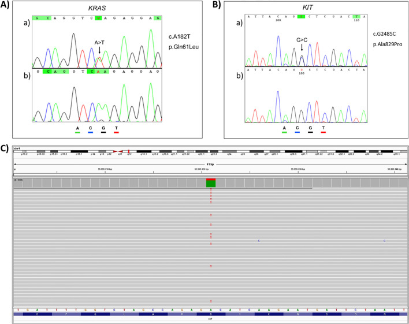
Task: Click the blue C legend swatch in KRAS panel
Action: 90,132
